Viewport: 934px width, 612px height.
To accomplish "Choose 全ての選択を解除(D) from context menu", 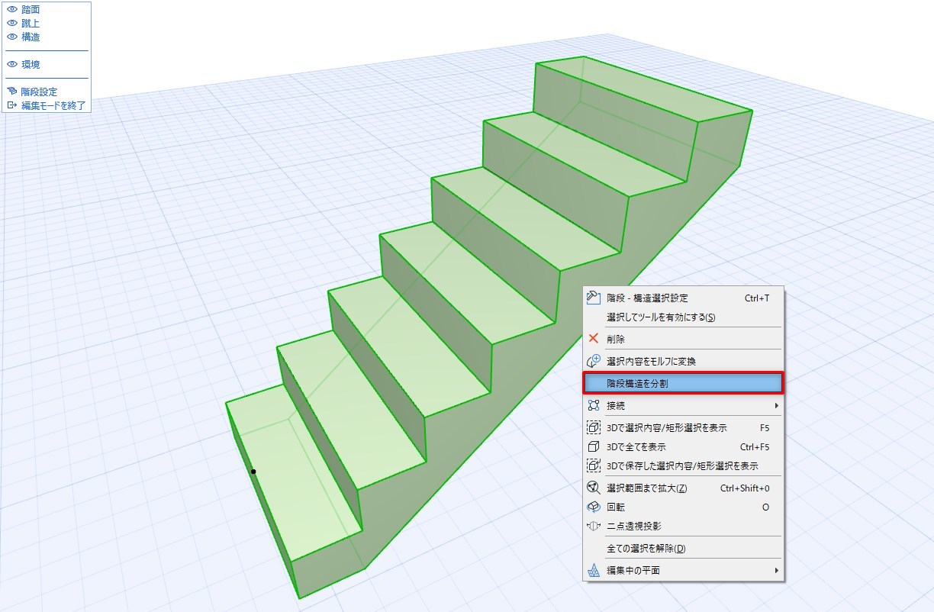I will click(684, 549).
